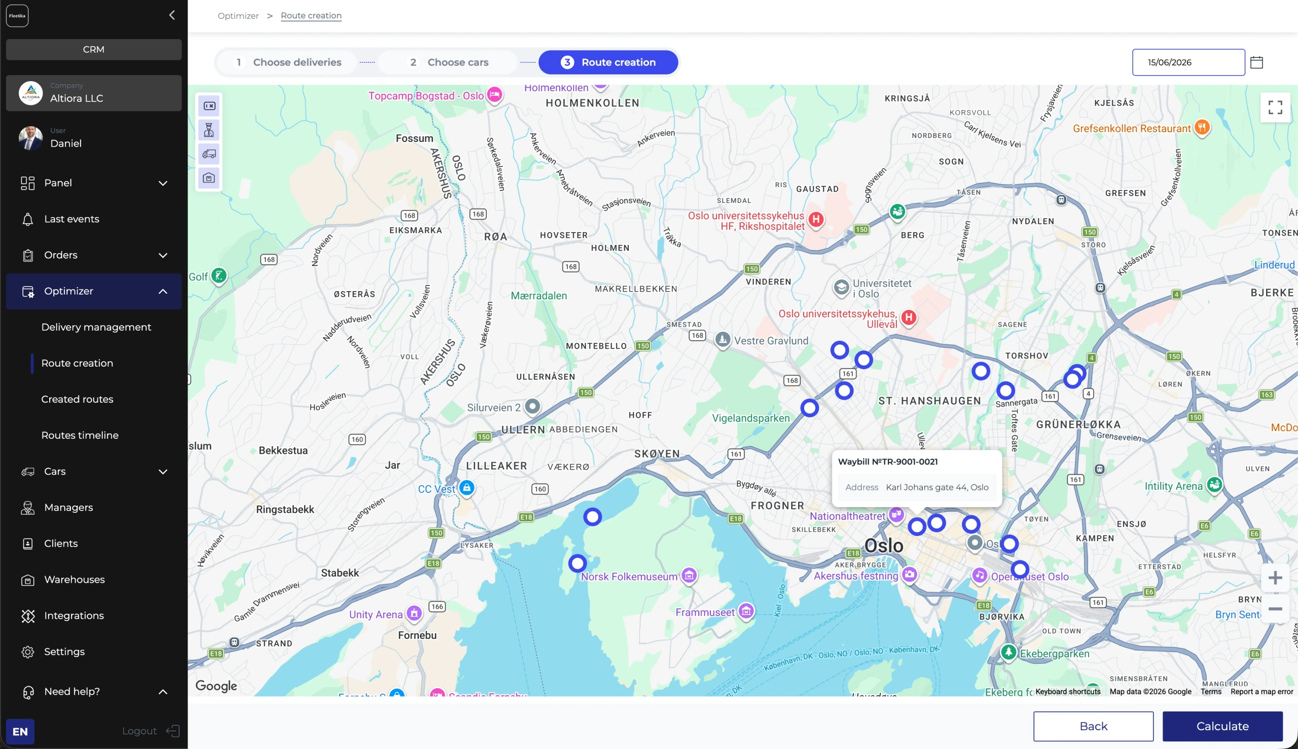The height and width of the screenshot is (749, 1298).
Task: Click the Optimizer breadcrumb
Action: click(238, 15)
